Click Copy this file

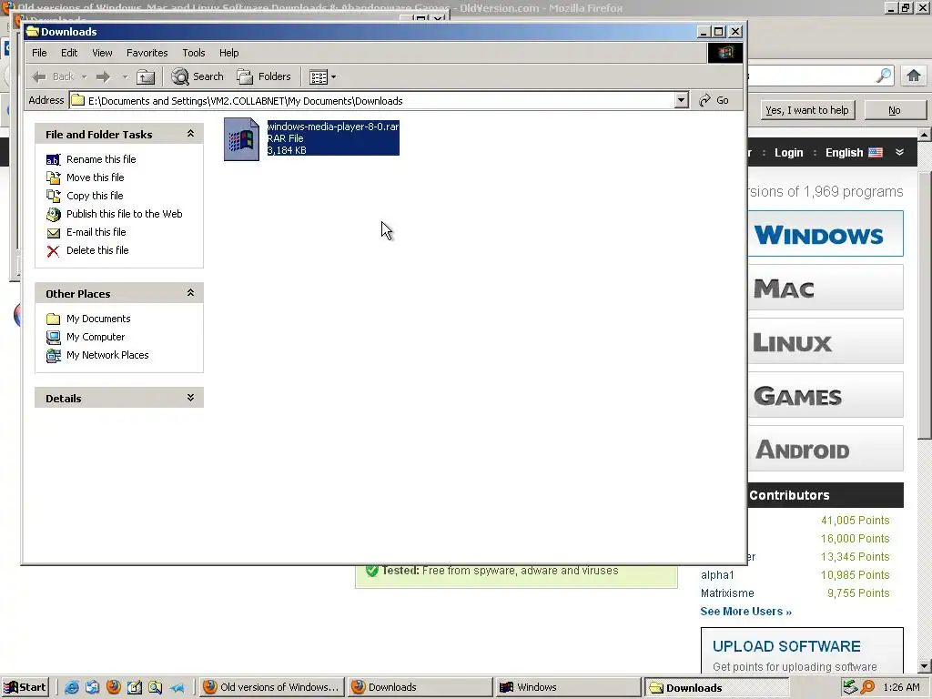(95, 196)
